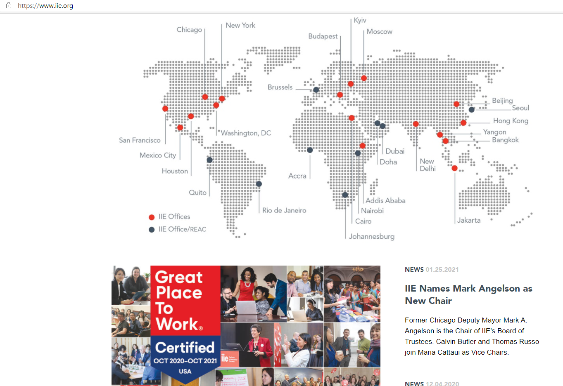Click the 'Quito' map label
Image resolution: width=563 pixels, height=386 pixels.
[x=197, y=193]
